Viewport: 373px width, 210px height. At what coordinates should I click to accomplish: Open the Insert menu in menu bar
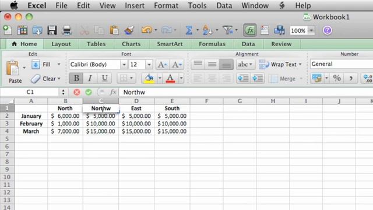(x=135, y=5)
